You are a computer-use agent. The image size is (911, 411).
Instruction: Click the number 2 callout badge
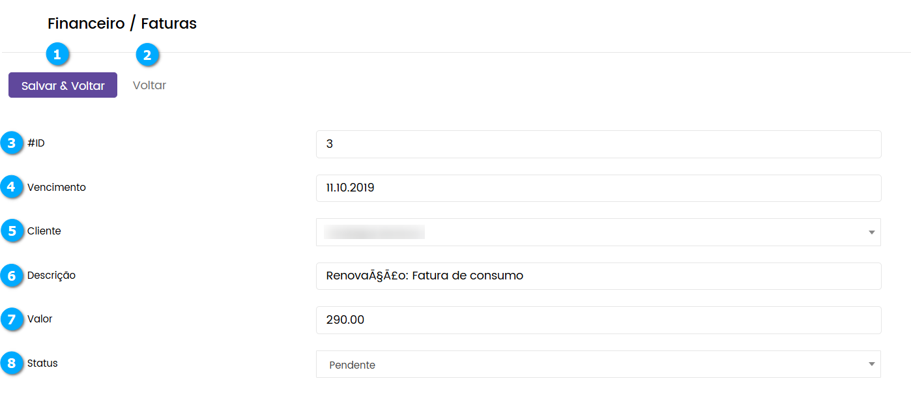point(147,55)
